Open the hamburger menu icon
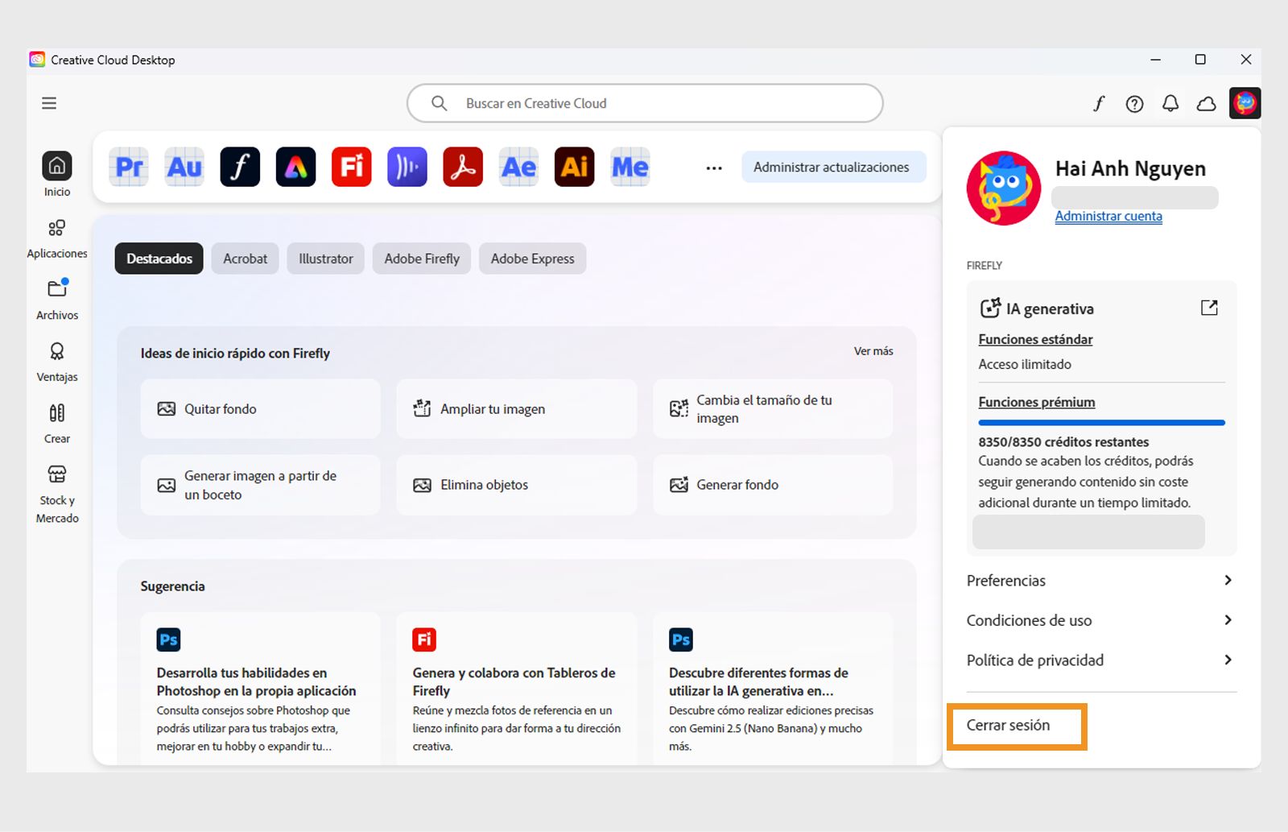This screenshot has height=832, width=1288. [49, 103]
